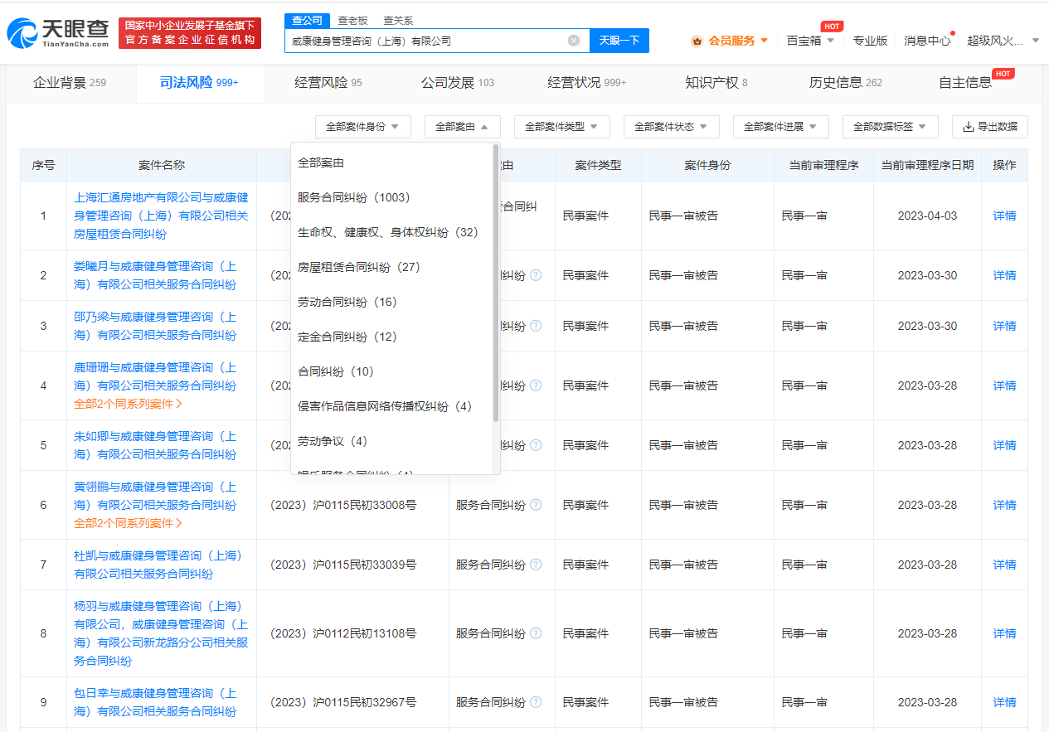
Task: Click help icon beside 服务合同纠纷 in 杜凯 row
Action: point(535,565)
